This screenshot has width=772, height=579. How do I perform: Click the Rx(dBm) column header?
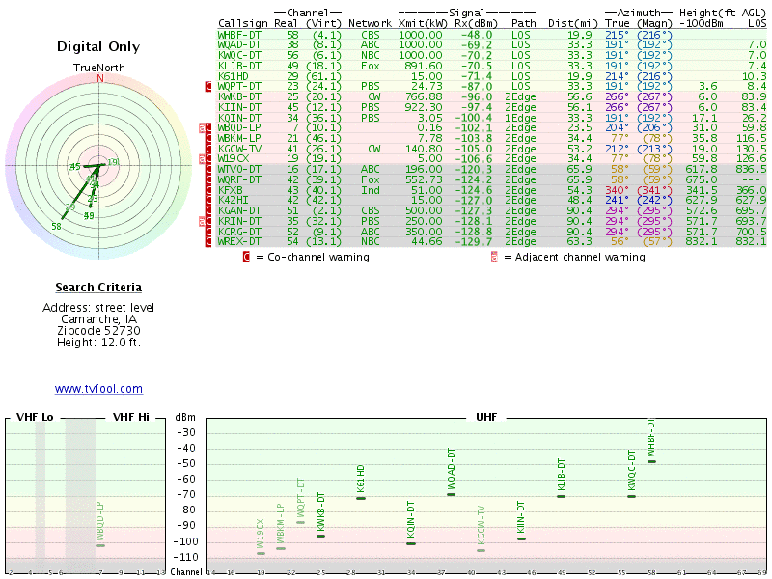[x=476, y=23]
